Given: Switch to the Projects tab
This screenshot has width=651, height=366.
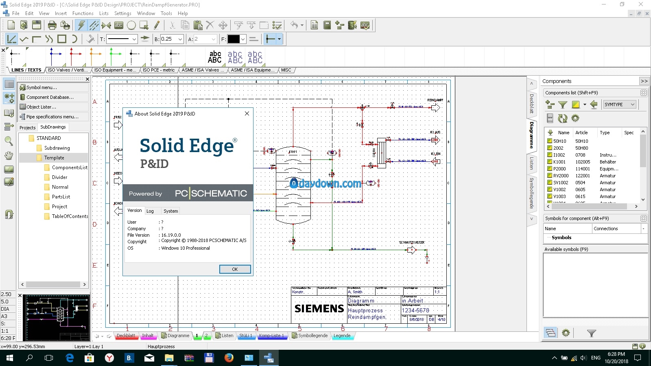Looking at the screenshot, I should coord(28,128).
